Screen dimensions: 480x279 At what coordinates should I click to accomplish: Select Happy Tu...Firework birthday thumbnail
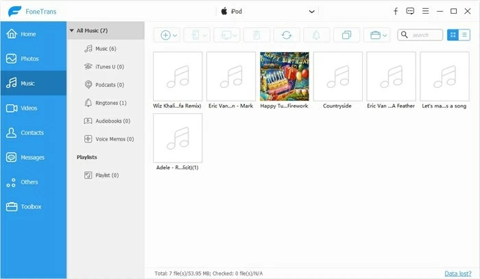(x=285, y=76)
